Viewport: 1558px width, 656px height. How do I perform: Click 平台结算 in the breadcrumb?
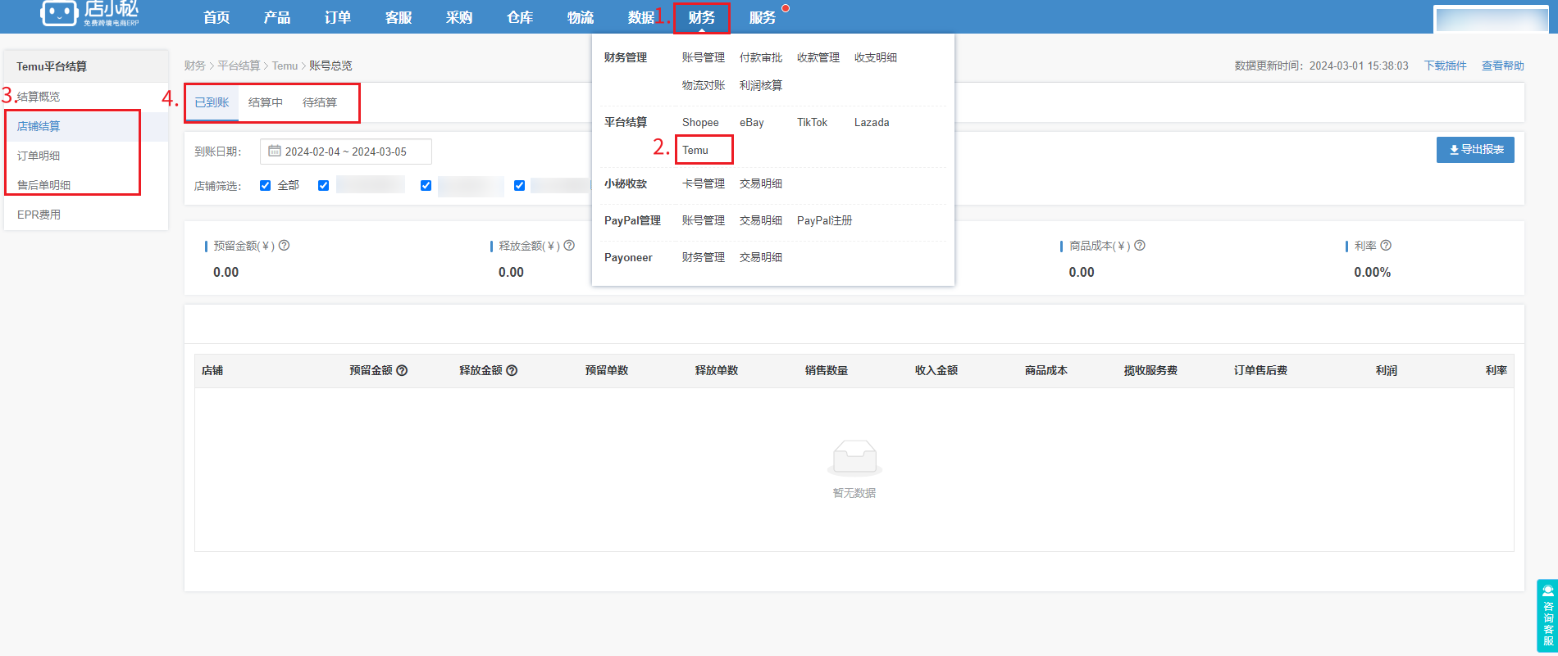tap(239, 66)
